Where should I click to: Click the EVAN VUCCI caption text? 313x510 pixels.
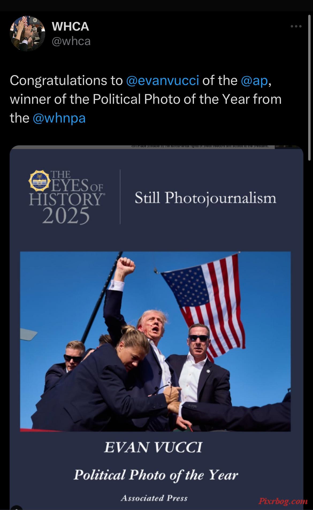pyautogui.click(x=153, y=447)
